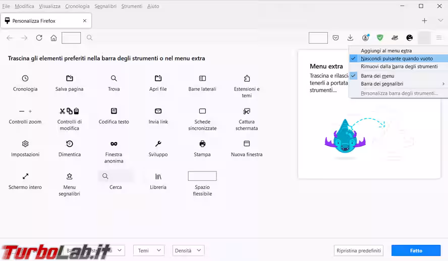This screenshot has width=448, height=261.
Task: Open the File menu
Action: pyautogui.click(x=6, y=6)
